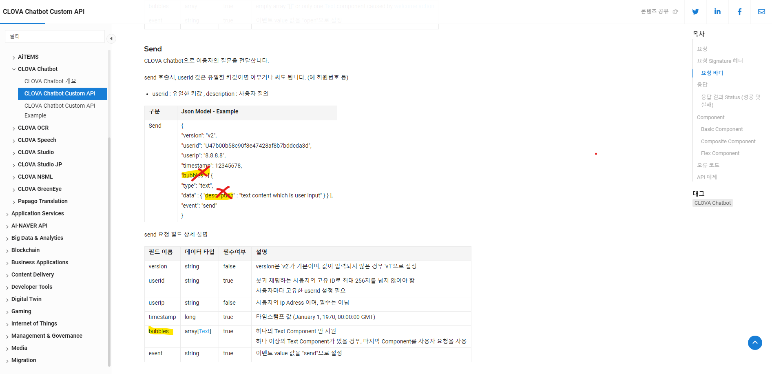This screenshot has width=772, height=374.
Task: Jump to 요청 바디 section
Action: click(x=712, y=73)
